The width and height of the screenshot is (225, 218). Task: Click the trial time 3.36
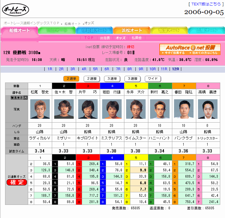coord(183,151)
